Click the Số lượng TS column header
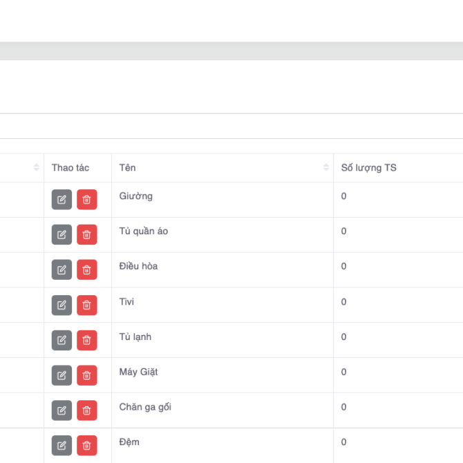The width and height of the screenshot is (463, 463). click(x=368, y=168)
